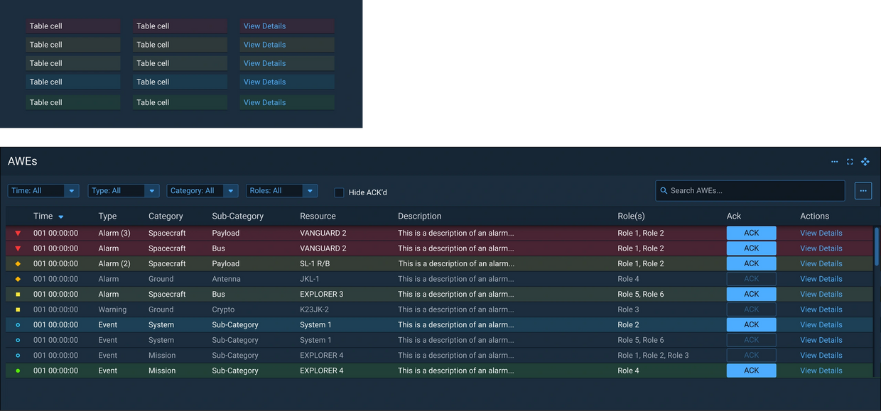Enable the Hide ACK'd checkbox
Viewport: 881px width, 411px height.
[x=340, y=192]
